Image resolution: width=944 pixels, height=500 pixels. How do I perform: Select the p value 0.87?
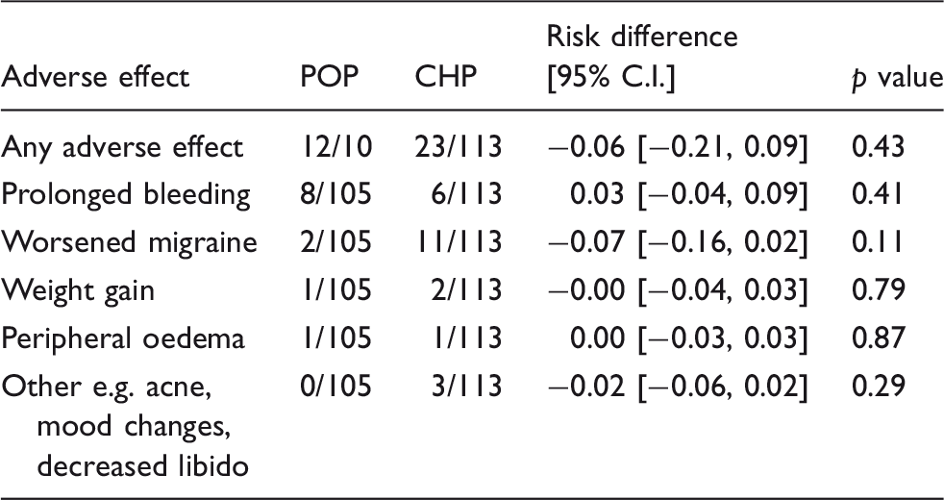coord(878,338)
